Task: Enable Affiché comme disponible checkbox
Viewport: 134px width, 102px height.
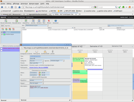Action: click(31, 77)
